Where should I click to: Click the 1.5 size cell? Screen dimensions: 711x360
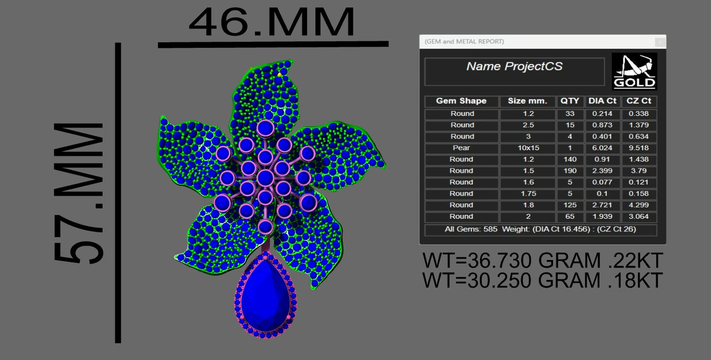click(527, 171)
